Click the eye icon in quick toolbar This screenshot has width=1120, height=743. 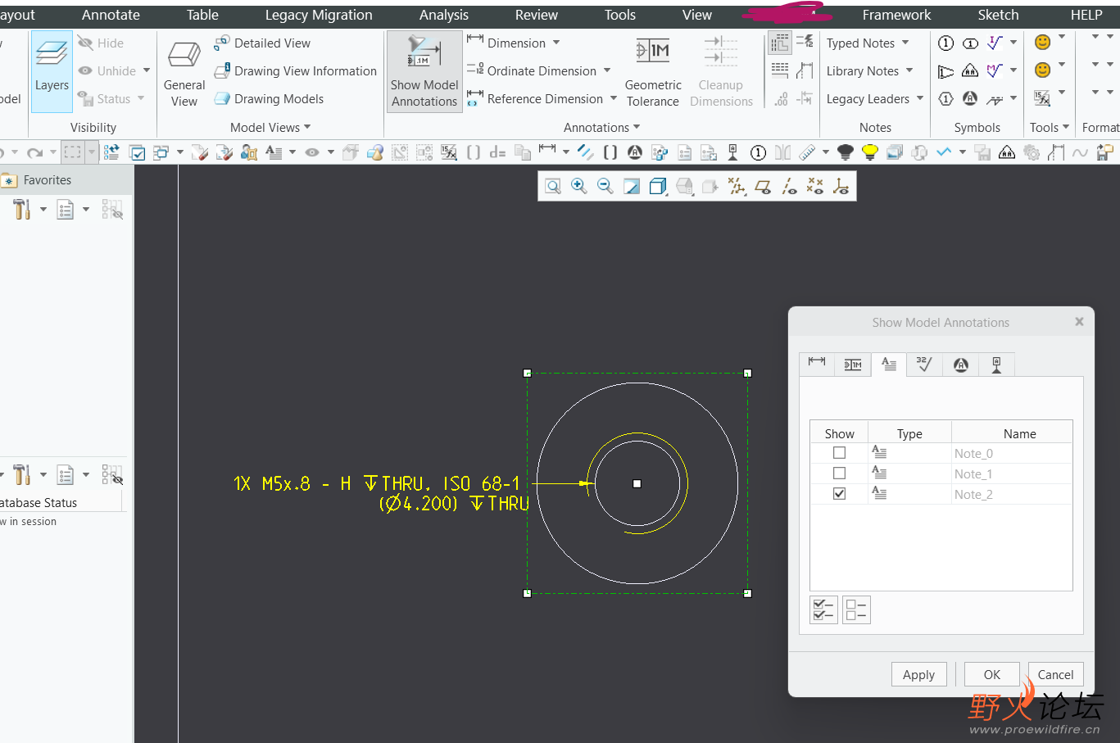tap(312, 152)
